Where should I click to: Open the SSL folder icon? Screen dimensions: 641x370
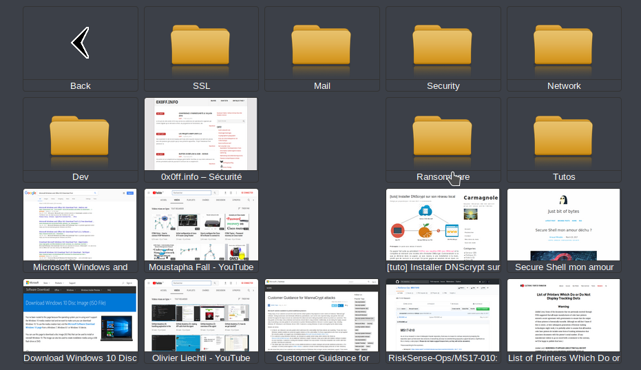click(x=200, y=45)
